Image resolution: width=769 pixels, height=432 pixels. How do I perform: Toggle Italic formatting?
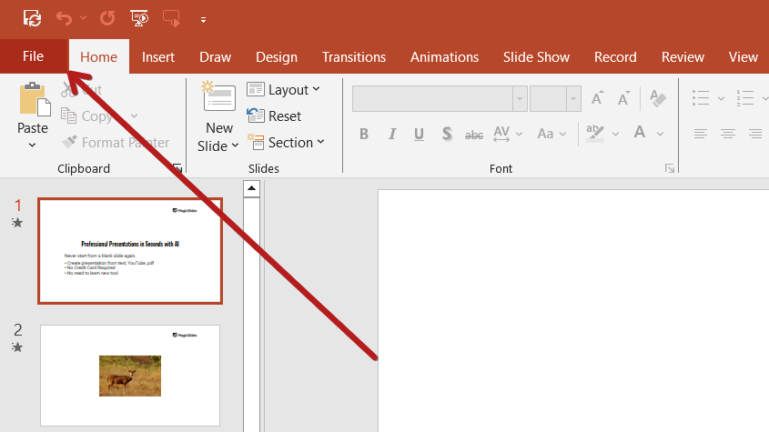pos(392,134)
